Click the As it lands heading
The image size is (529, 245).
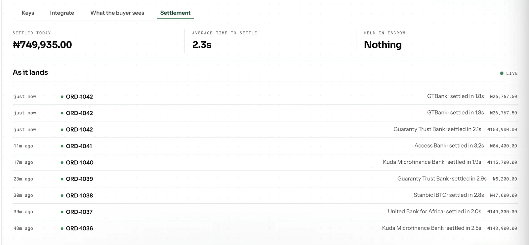[30, 72]
